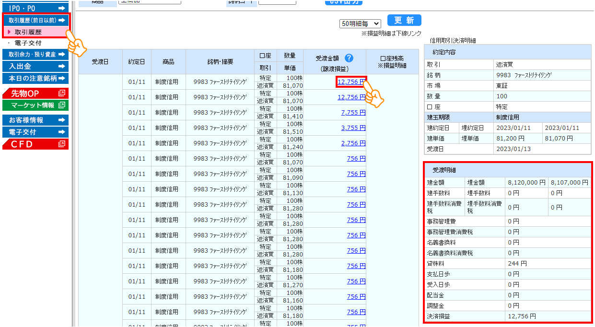This screenshot has width=595, height=327.
Task: Click 12,756 円 決済損益 value
Action: click(x=522, y=316)
